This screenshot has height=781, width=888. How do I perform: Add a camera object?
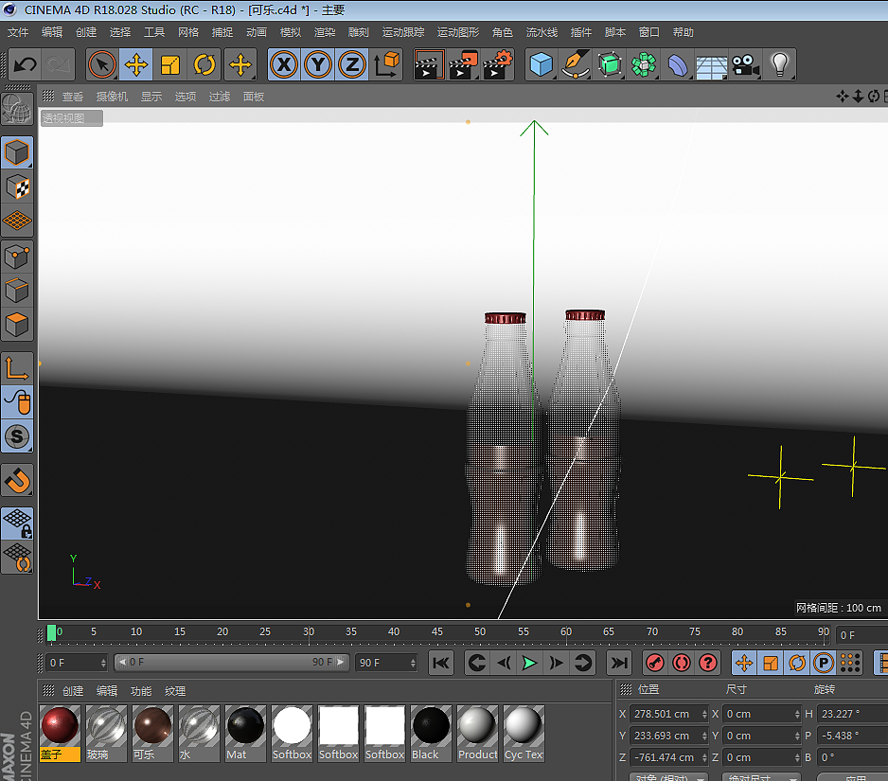(745, 64)
